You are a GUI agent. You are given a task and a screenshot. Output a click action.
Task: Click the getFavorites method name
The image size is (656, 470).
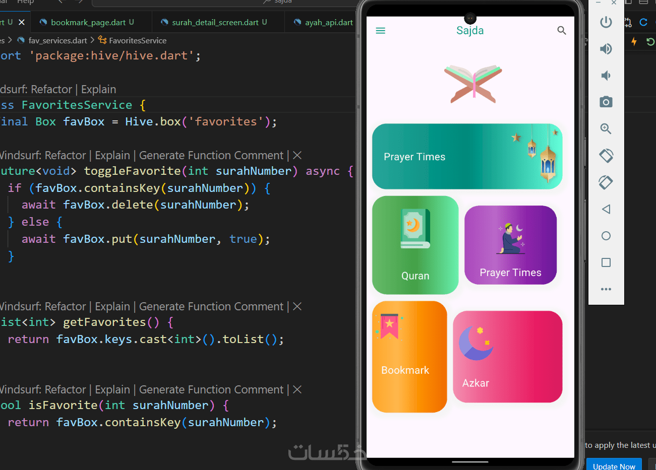[x=104, y=322]
